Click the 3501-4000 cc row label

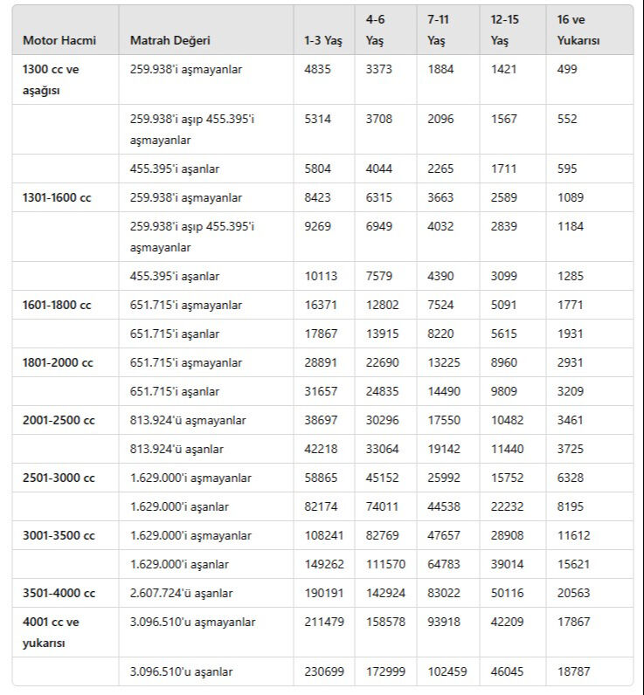tap(59, 593)
